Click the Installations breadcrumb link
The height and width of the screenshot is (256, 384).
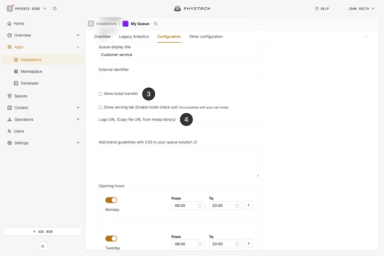(x=106, y=24)
